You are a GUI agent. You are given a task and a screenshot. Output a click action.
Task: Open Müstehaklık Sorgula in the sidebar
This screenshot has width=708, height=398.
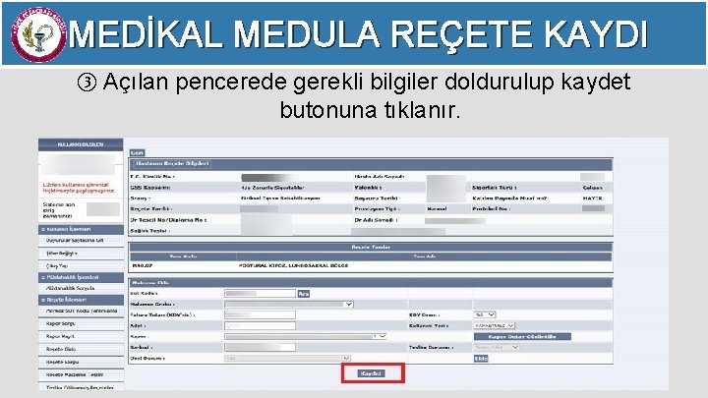[70, 288]
